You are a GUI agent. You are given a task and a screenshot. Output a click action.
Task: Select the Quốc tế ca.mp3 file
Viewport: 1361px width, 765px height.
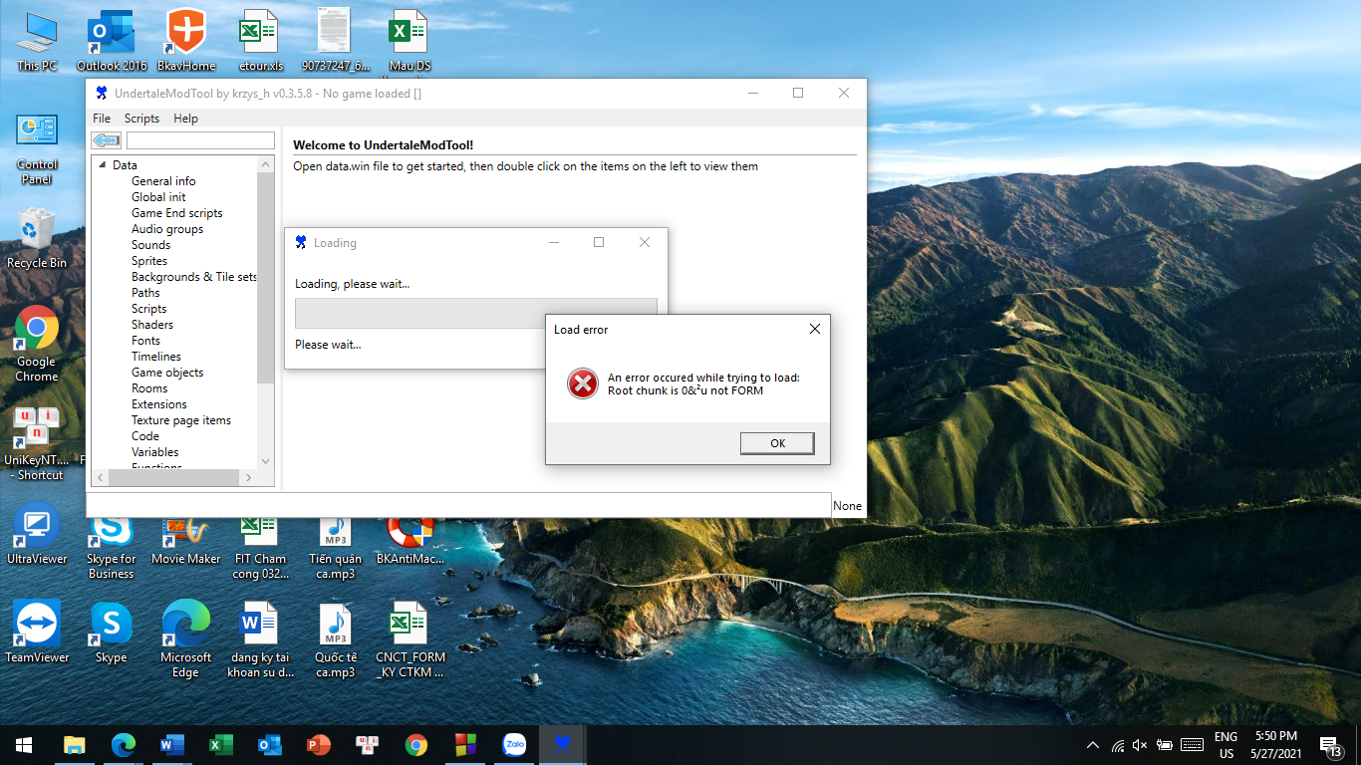click(336, 638)
